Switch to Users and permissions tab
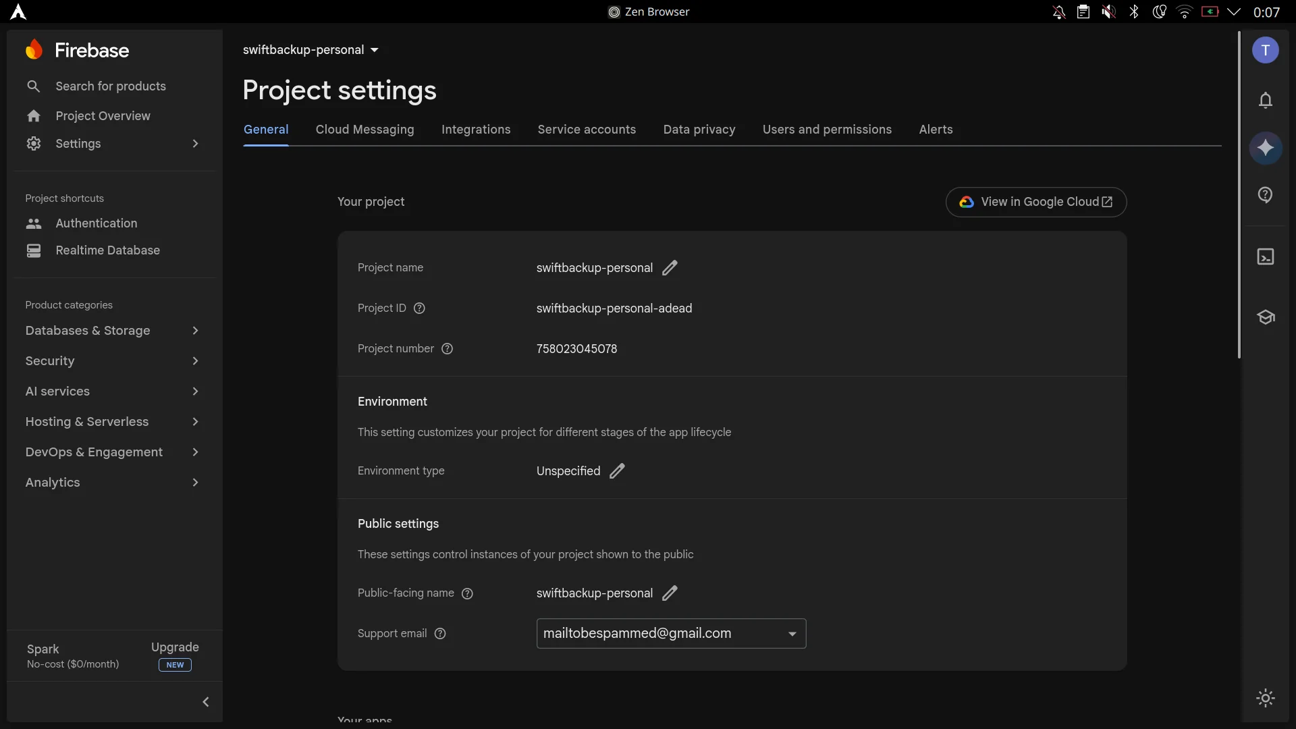 click(x=827, y=130)
